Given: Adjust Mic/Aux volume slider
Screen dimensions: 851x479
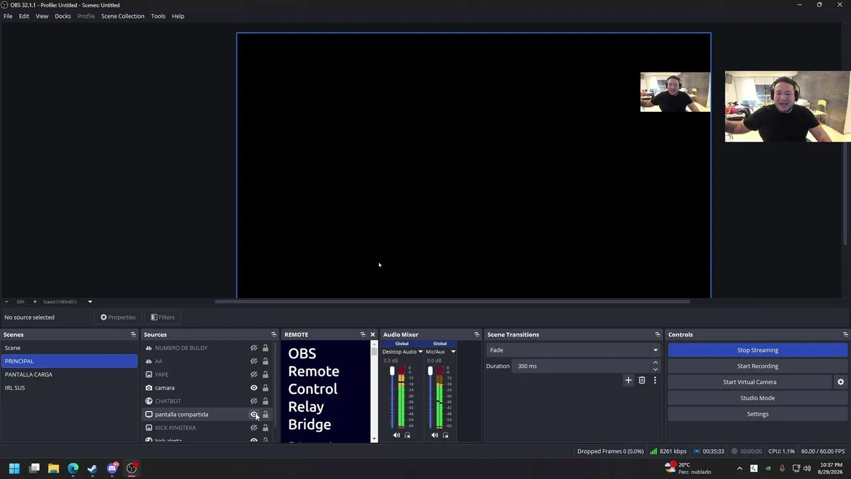Looking at the screenshot, I should click(430, 371).
